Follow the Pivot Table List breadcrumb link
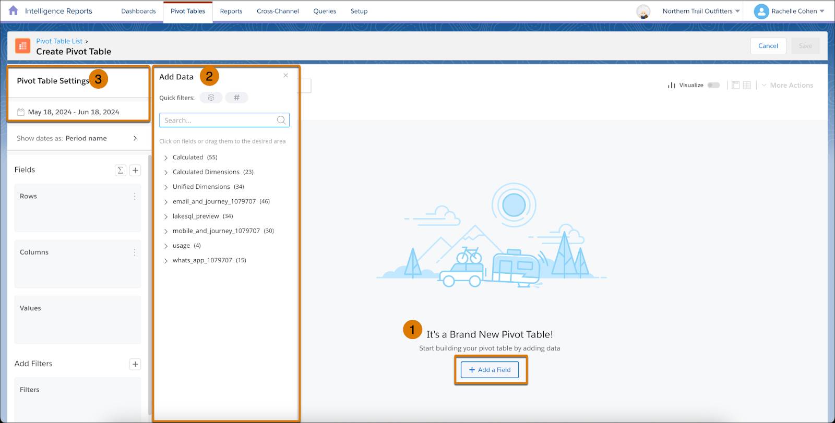 coord(59,41)
